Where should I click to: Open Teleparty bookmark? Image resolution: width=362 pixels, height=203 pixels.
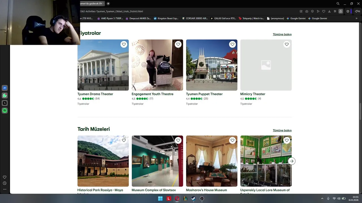pyautogui.click(x=251, y=18)
